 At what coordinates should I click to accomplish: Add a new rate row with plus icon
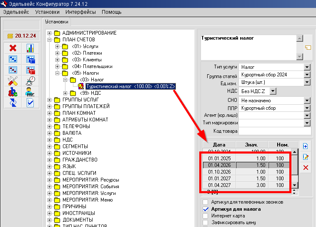[x=306, y=146]
